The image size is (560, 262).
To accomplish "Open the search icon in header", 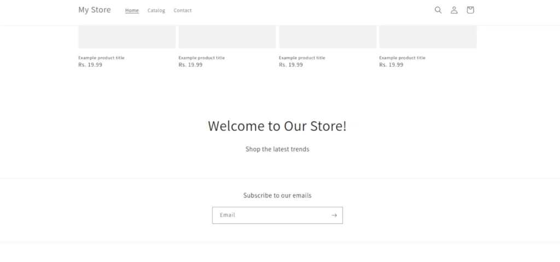I will pos(438,10).
